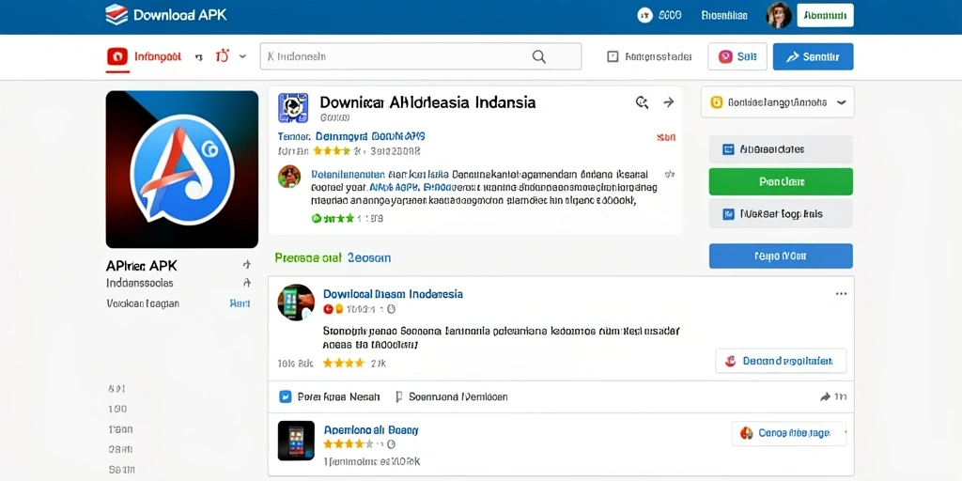Click the "IVerset fogp kals" button
962x481 pixels.
tap(781, 214)
